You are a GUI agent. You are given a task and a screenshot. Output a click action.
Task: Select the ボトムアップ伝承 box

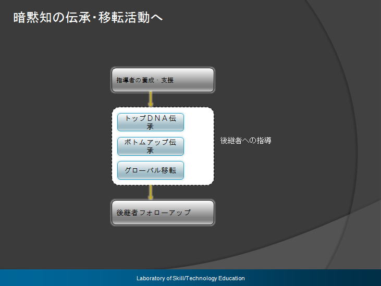click(151, 146)
